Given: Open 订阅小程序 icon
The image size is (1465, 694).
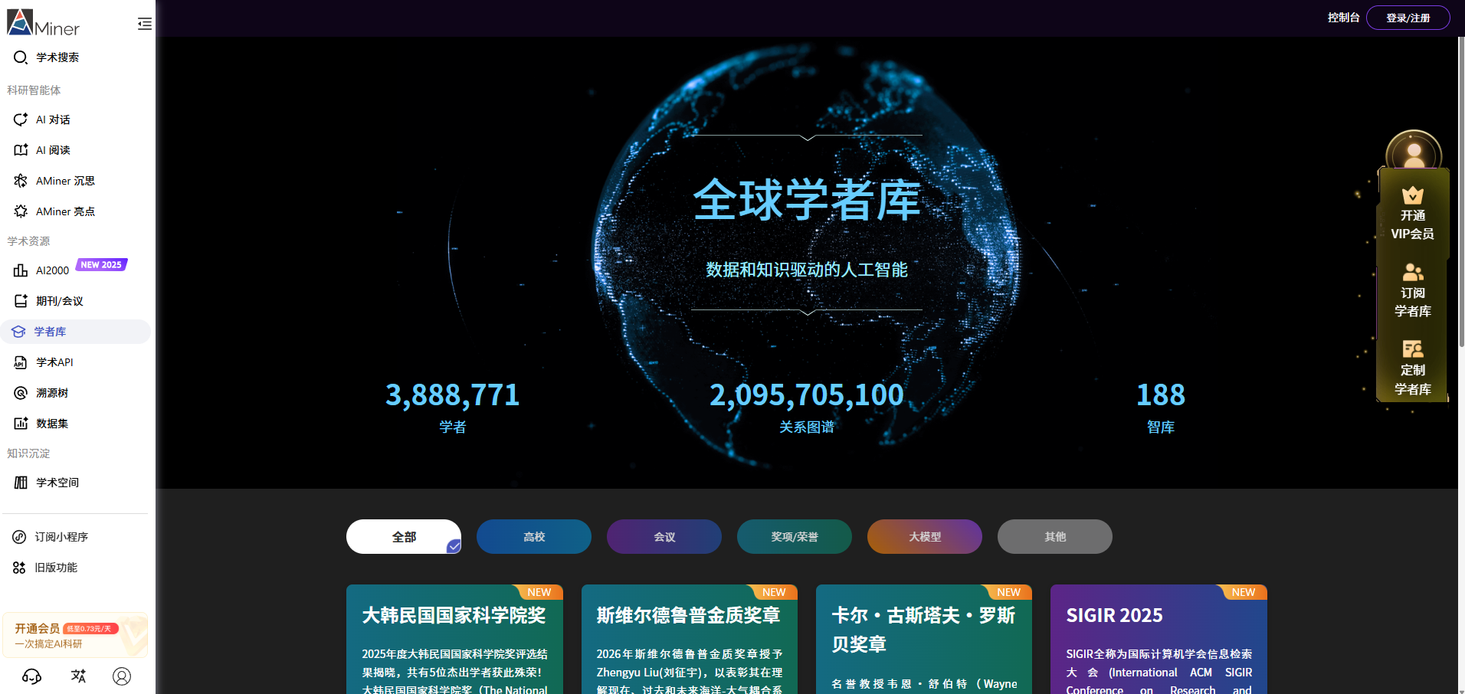Looking at the screenshot, I should pyautogui.click(x=19, y=537).
